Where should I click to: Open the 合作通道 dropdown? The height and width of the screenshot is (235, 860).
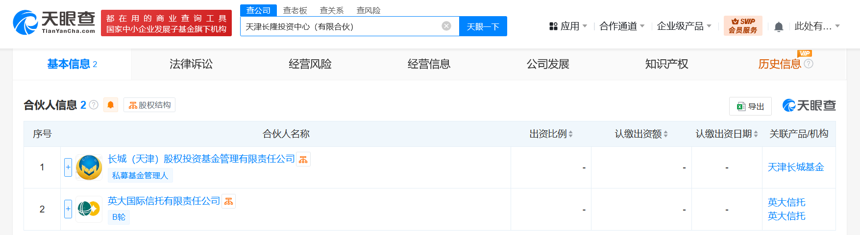point(622,26)
